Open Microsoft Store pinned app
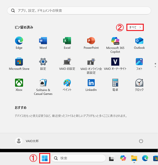This screenshot has height=165, width=158. point(19,64)
